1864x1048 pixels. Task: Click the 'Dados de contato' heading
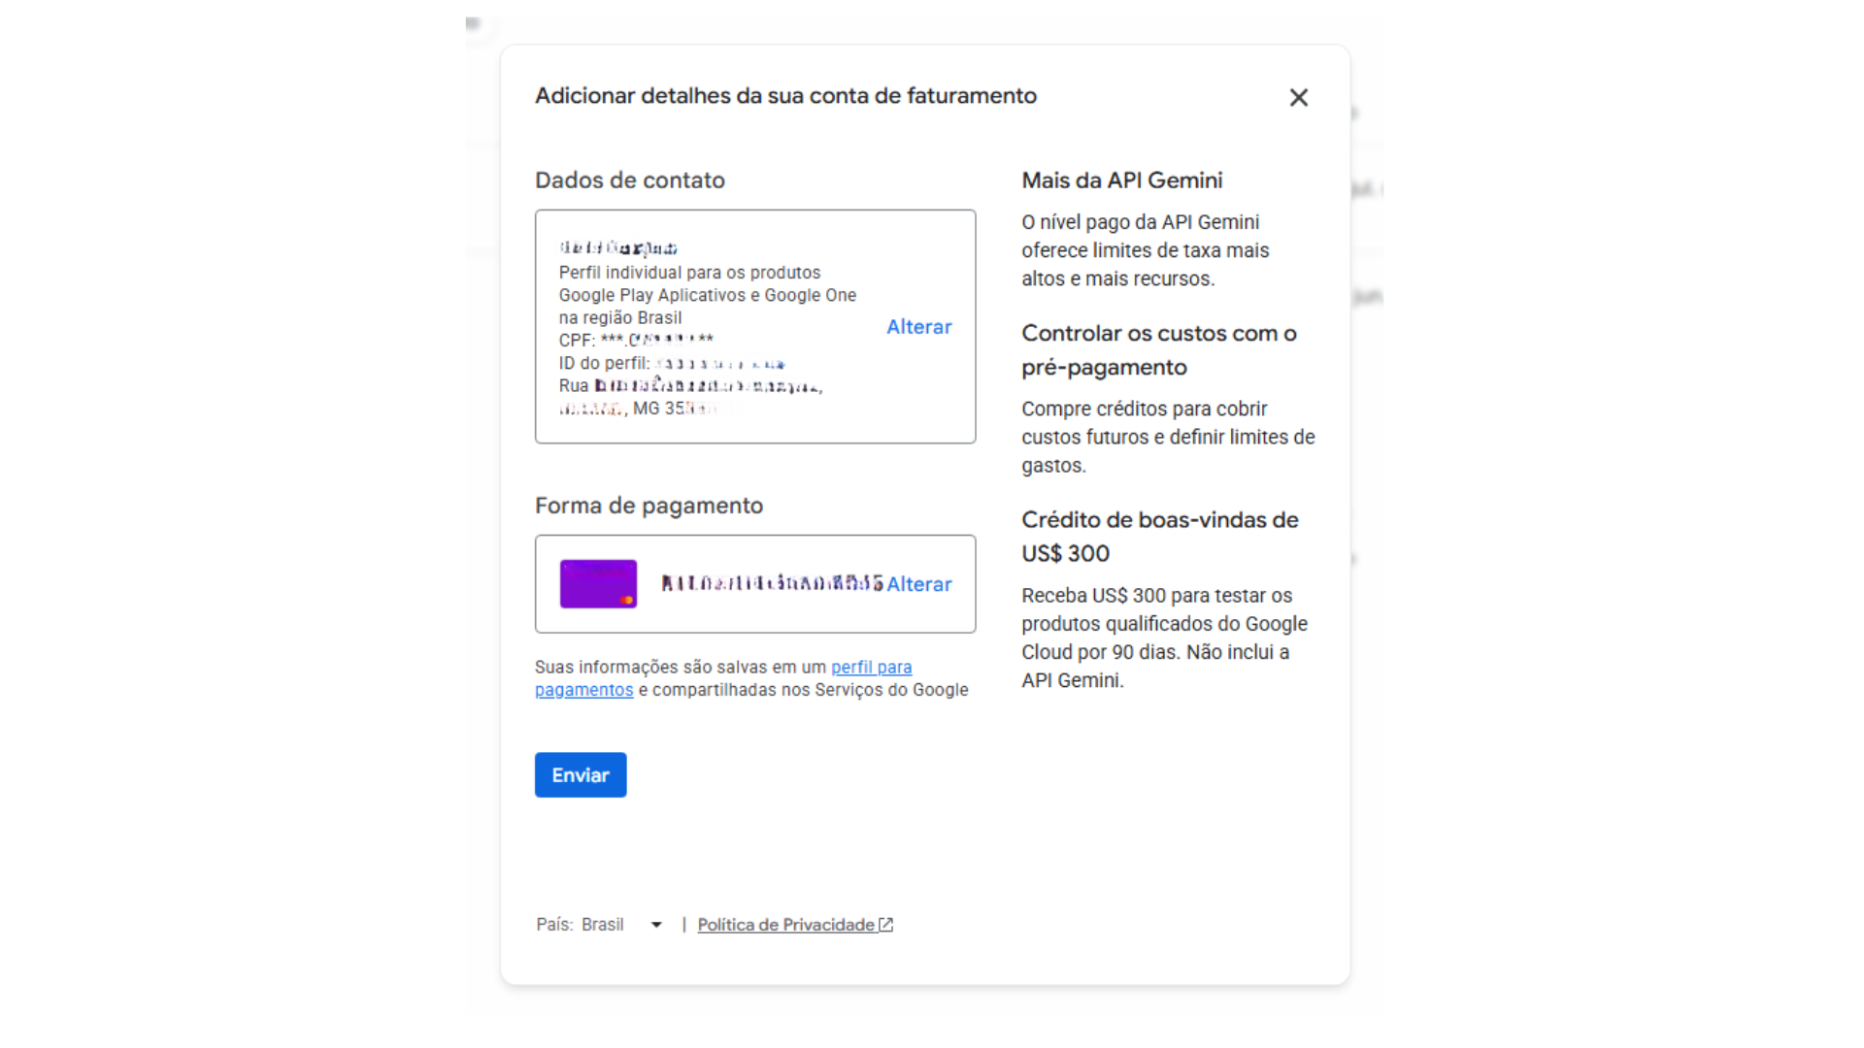[630, 180]
